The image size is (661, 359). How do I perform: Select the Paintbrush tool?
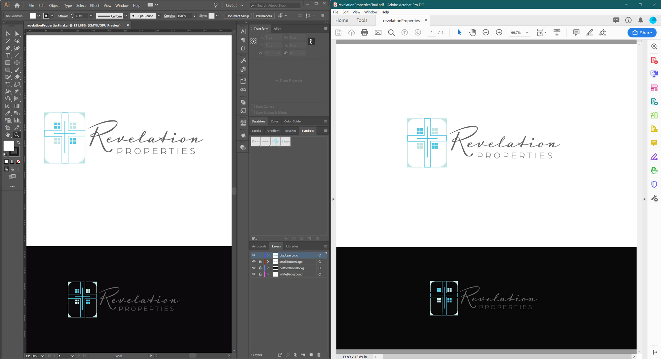click(x=17, y=70)
